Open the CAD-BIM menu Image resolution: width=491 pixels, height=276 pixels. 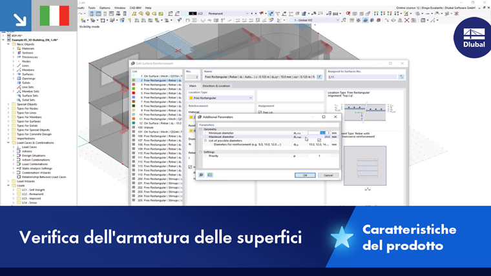(135, 8)
